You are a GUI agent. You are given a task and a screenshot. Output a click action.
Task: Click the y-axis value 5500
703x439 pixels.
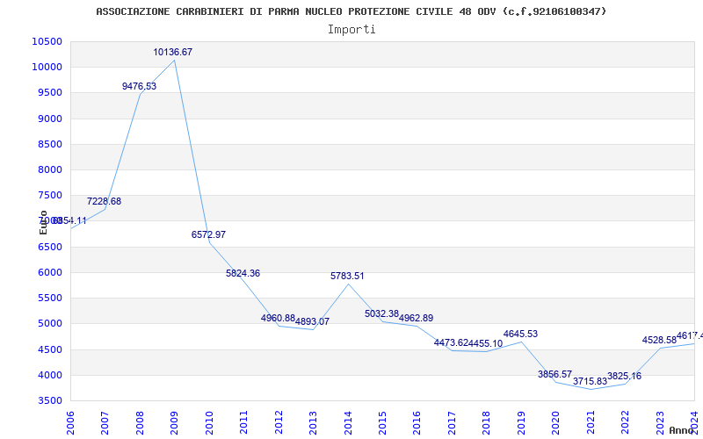[x=49, y=298]
